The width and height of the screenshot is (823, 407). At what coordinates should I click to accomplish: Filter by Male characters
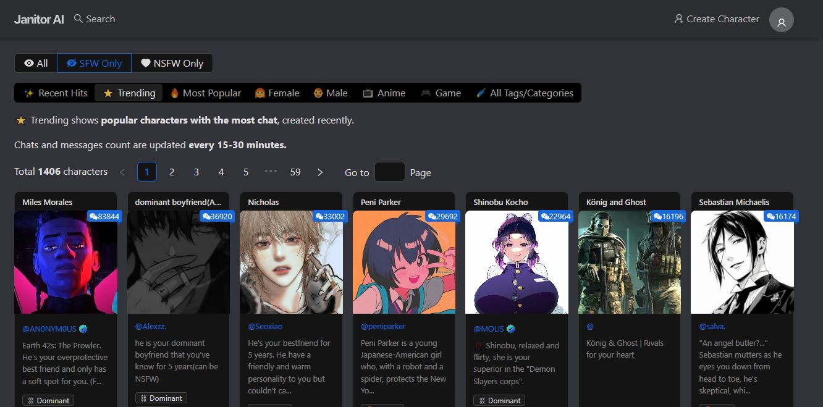(x=330, y=93)
